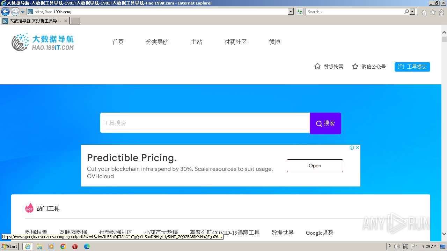447x251 pixels.
Task: Expand the address bar autocomplete dropdown
Action: tap(291, 12)
